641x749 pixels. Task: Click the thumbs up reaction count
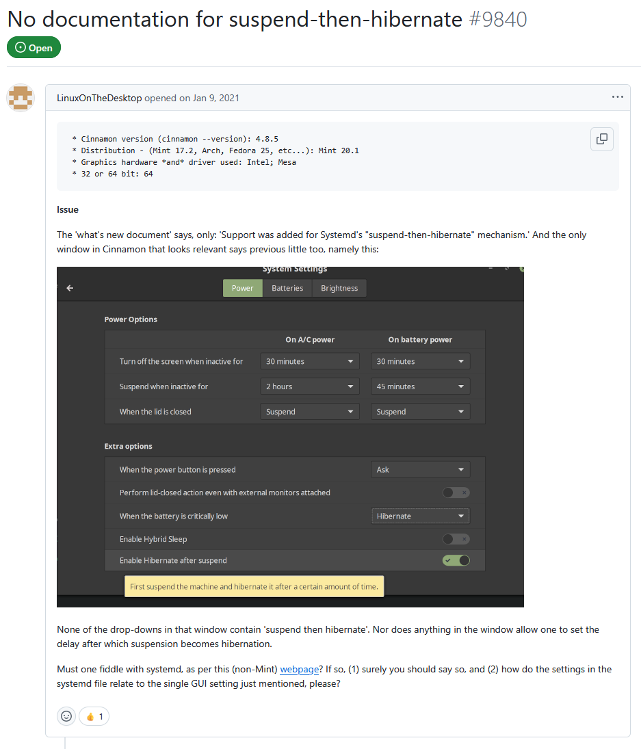click(x=94, y=716)
